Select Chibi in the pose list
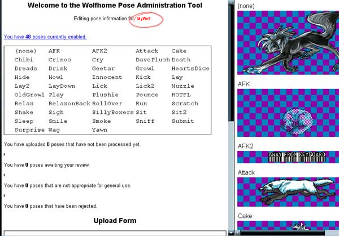The width and height of the screenshot is (339, 236). (24, 60)
